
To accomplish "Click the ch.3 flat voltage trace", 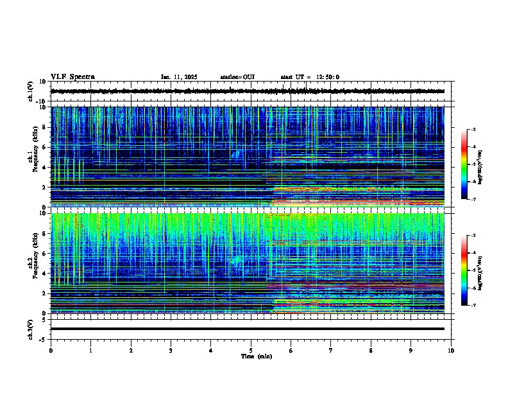I will click(248, 329).
